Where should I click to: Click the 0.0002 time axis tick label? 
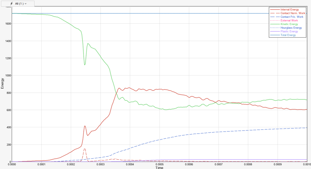click(x=71, y=164)
